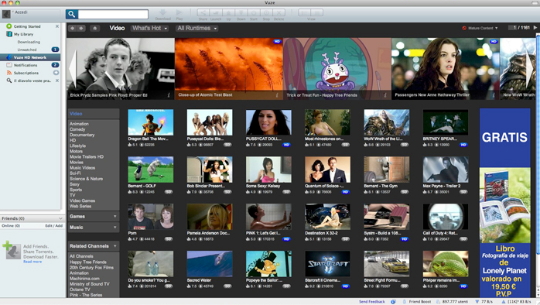Screen dimensions: 540x305
Task: Click inside the search text field
Action: point(113,14)
